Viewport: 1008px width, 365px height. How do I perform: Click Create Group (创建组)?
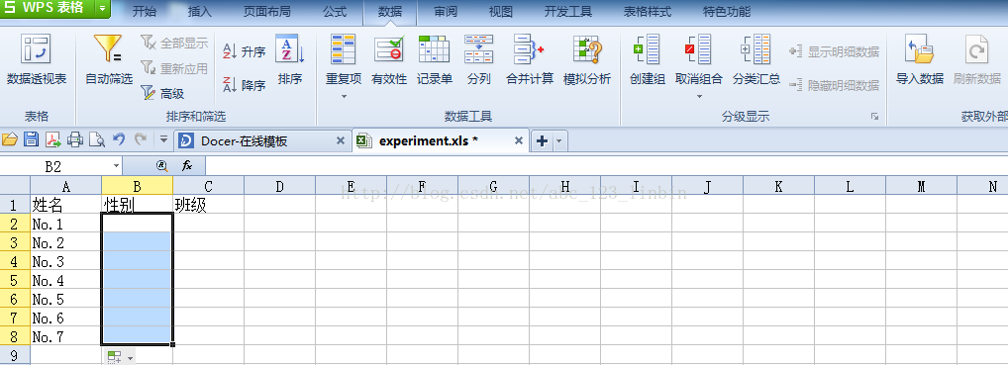tap(647, 60)
